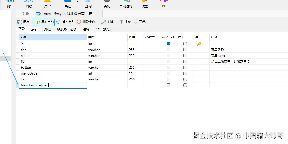The height and width of the screenshot is (144, 288).
Task: Move field down with 下移
Action: [x=140, y=22]
